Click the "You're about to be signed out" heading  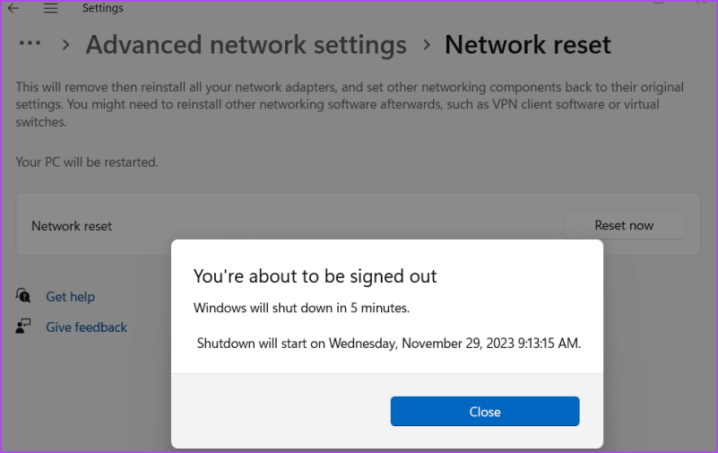point(315,276)
